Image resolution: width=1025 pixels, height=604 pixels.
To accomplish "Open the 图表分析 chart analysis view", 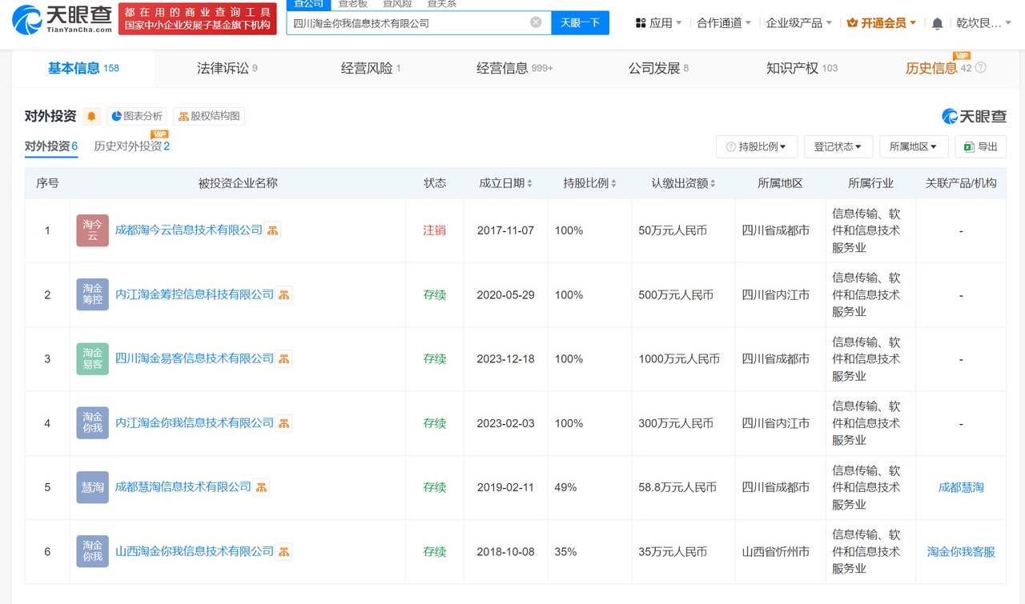I will pyautogui.click(x=137, y=115).
